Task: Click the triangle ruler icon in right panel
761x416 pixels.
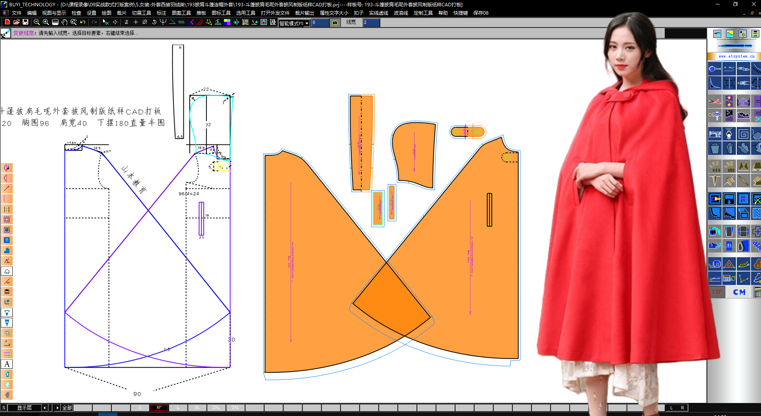Action: tap(729, 264)
